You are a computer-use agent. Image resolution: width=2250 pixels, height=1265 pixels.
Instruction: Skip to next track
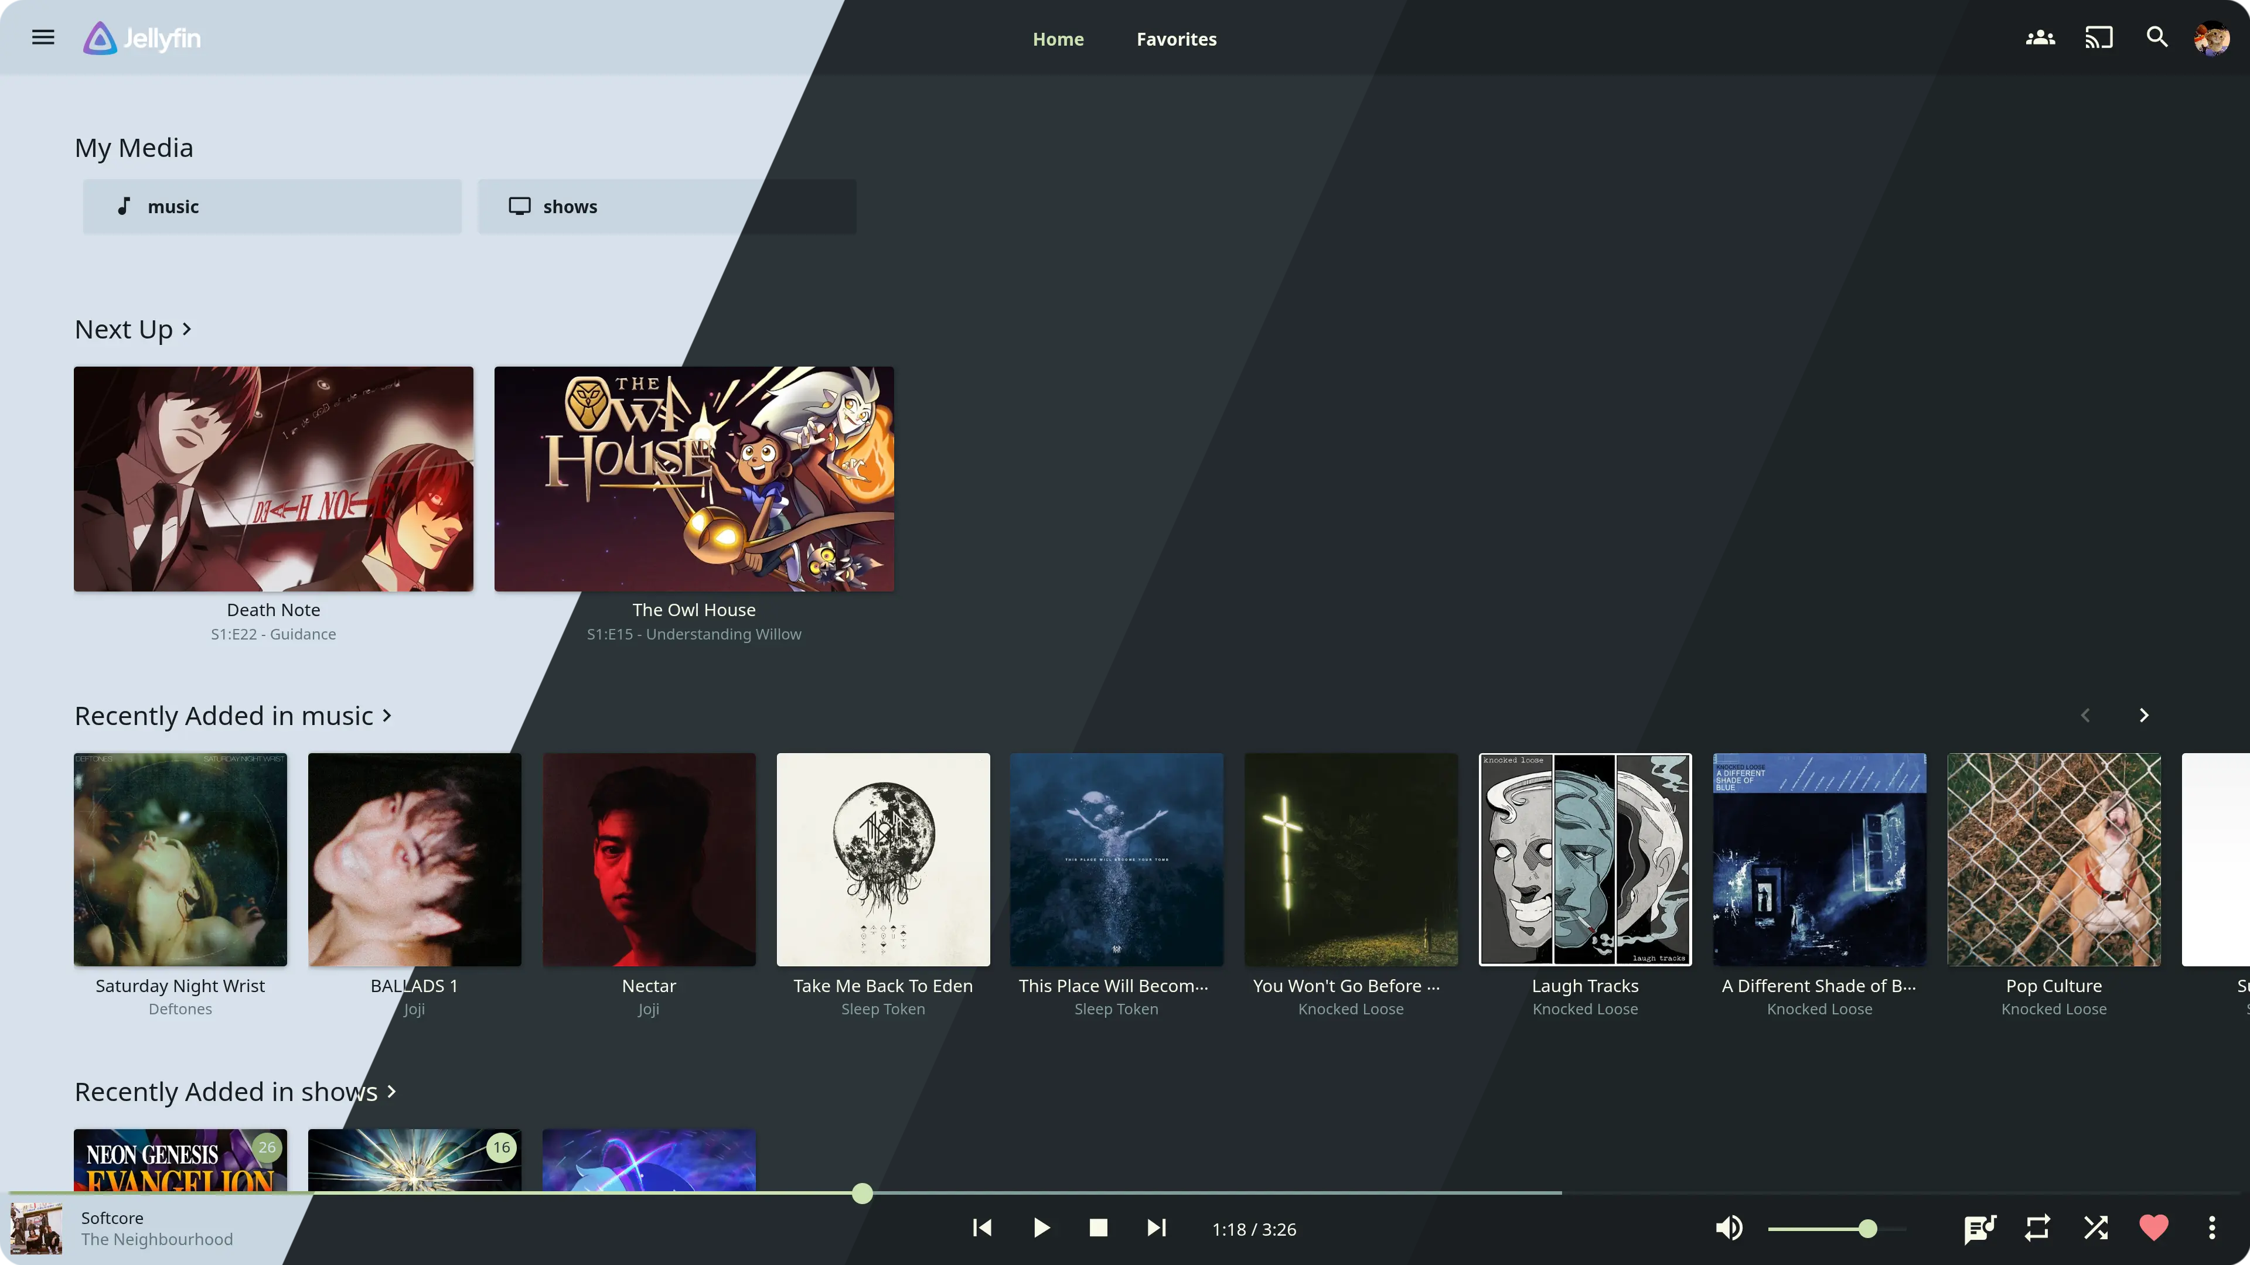tap(1157, 1228)
